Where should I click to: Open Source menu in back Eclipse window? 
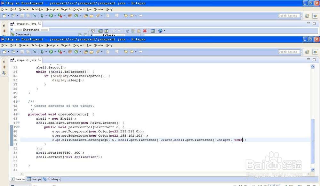(24, 9)
